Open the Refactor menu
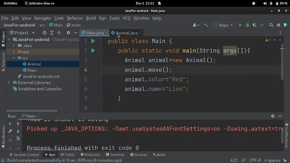Image resolution: width=290 pixels, height=163 pixels. click(x=75, y=18)
